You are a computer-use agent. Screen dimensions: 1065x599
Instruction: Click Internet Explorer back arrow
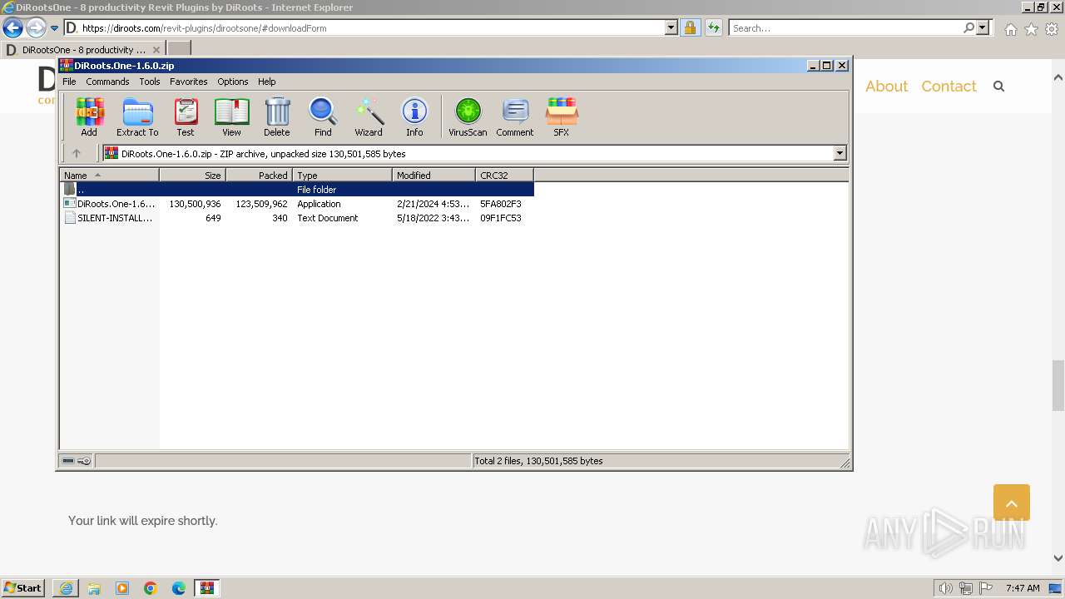(x=12, y=28)
